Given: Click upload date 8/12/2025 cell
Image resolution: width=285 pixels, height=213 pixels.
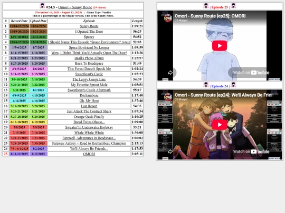Looking at the screenshot, I should click(39, 154).
